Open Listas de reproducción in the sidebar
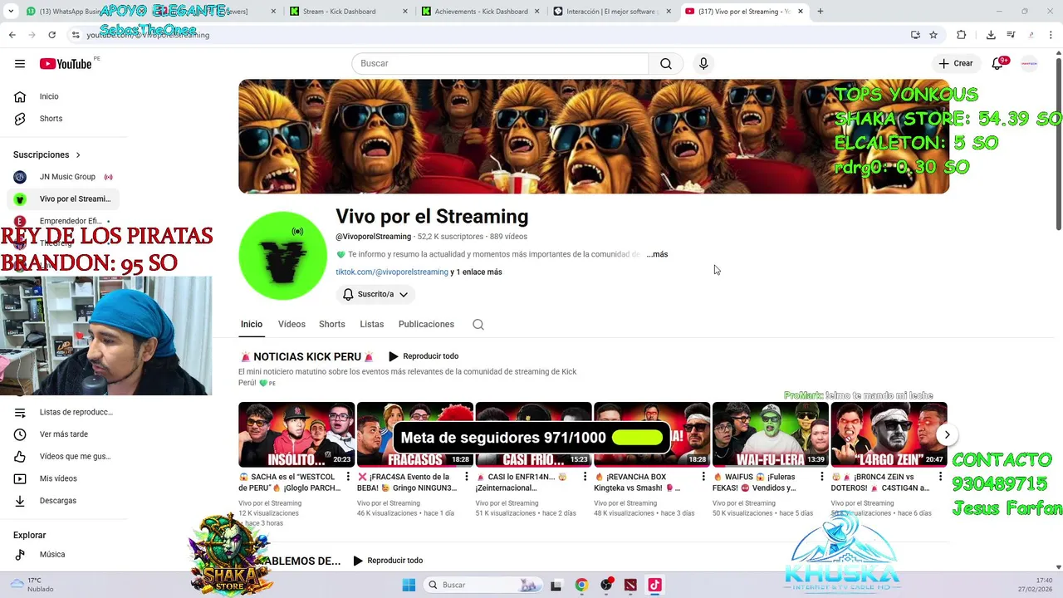The height and width of the screenshot is (598, 1063). (65, 412)
